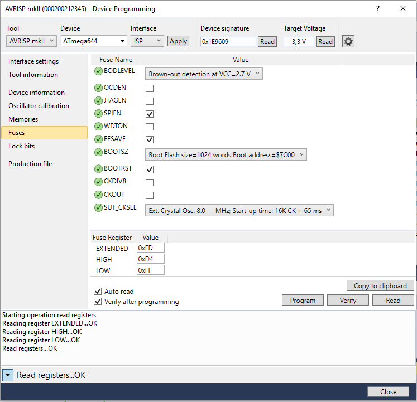
Task: Click the Apply button
Action: click(x=179, y=41)
